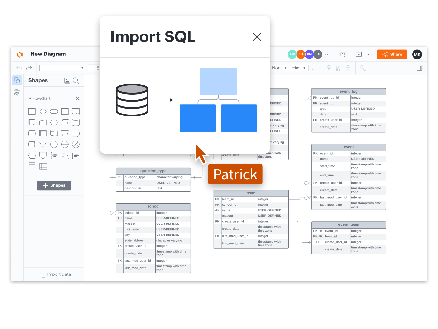Toggle the lock icon in toolbar

(x=348, y=68)
